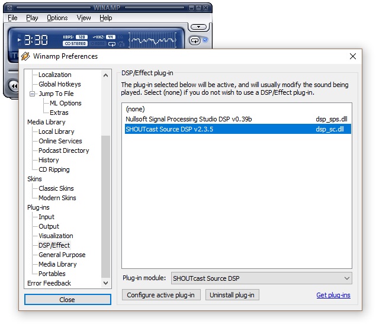Select Input plug-ins in the tree
Viewport: 376px width, 324px height.
46,217
